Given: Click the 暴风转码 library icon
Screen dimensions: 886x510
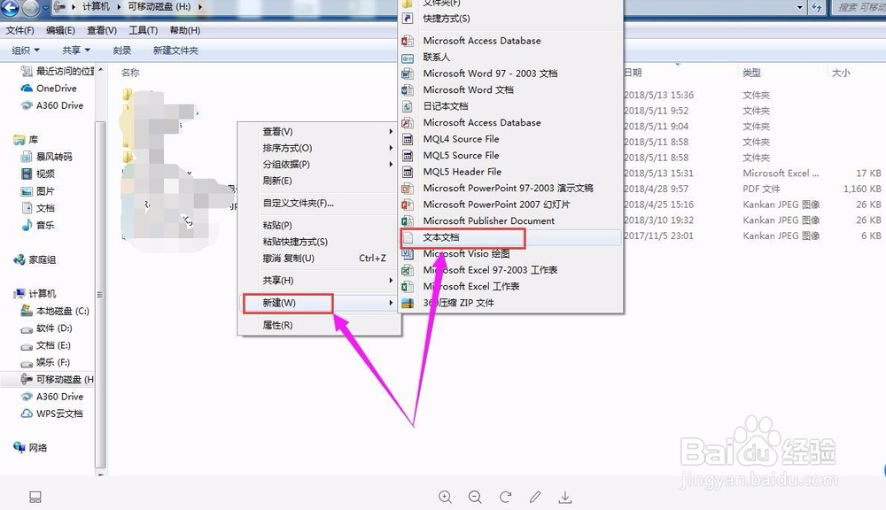Looking at the screenshot, I should pyautogui.click(x=26, y=157).
